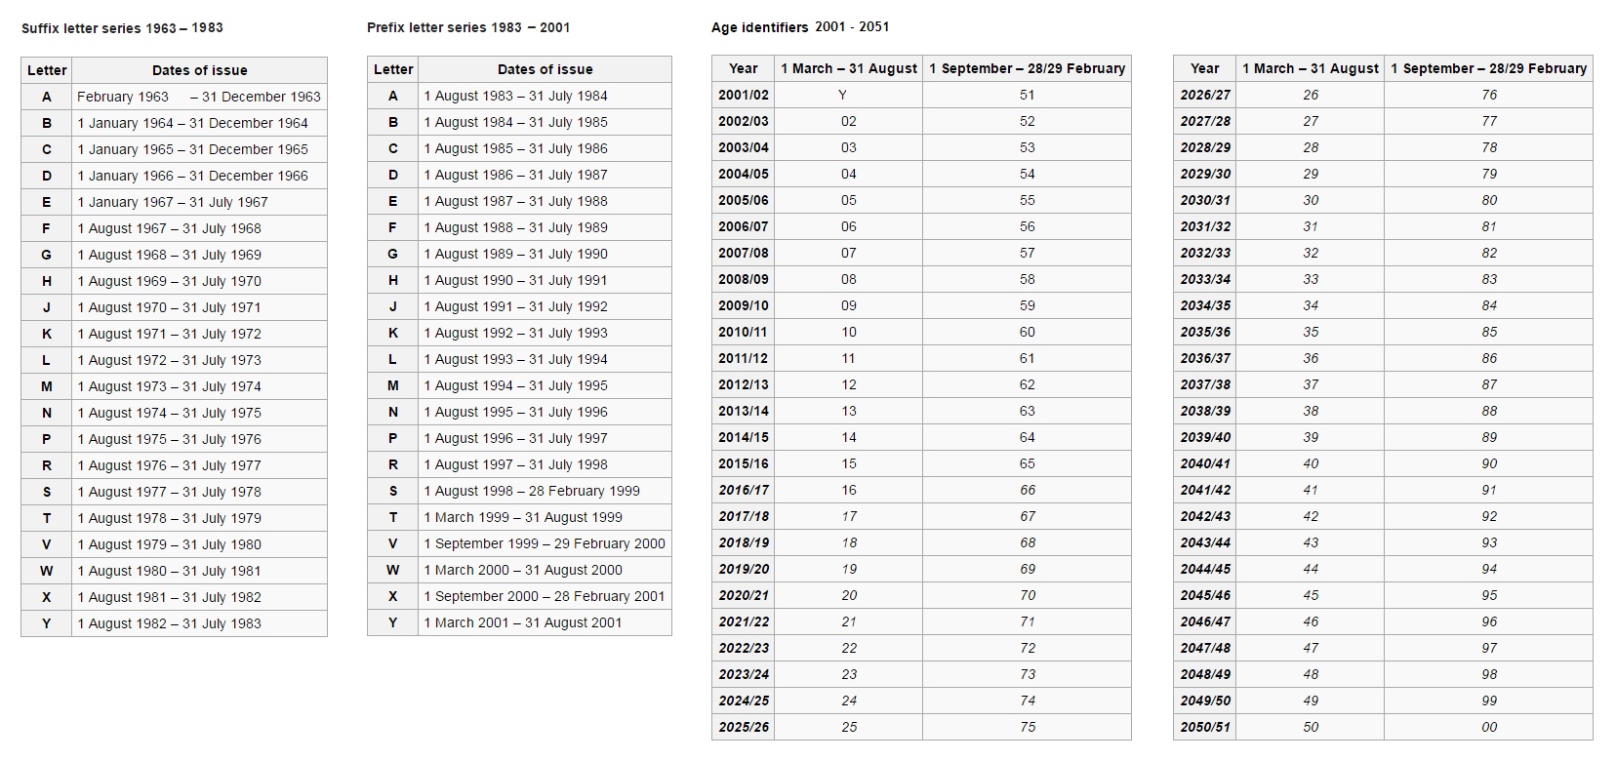
Task: Click the age identifier '99'
Action: click(x=1489, y=701)
